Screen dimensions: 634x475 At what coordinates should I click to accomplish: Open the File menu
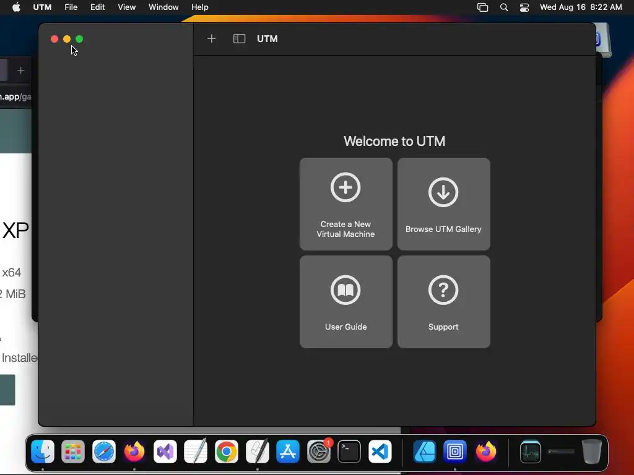pos(71,7)
